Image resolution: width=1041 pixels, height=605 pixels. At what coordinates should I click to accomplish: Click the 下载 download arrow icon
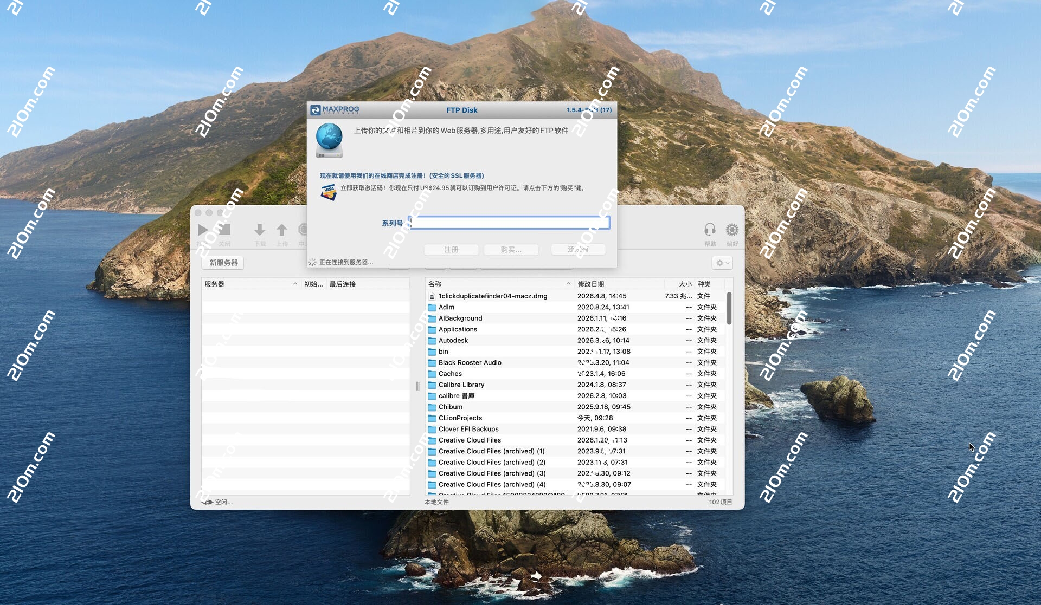(x=260, y=230)
